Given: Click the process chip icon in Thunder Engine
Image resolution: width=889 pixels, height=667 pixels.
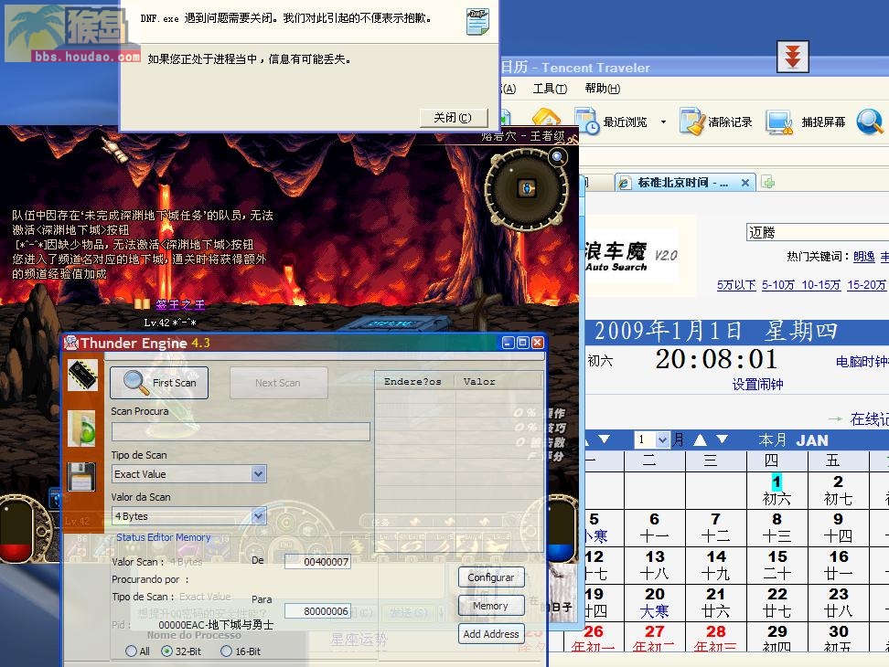Looking at the screenshot, I should click(83, 376).
